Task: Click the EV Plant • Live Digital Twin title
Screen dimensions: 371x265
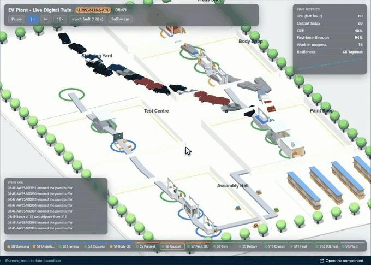Action: [40, 10]
